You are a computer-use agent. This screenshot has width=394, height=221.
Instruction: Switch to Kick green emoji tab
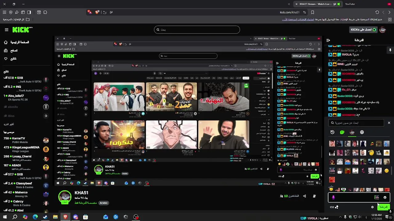[x=342, y=132]
